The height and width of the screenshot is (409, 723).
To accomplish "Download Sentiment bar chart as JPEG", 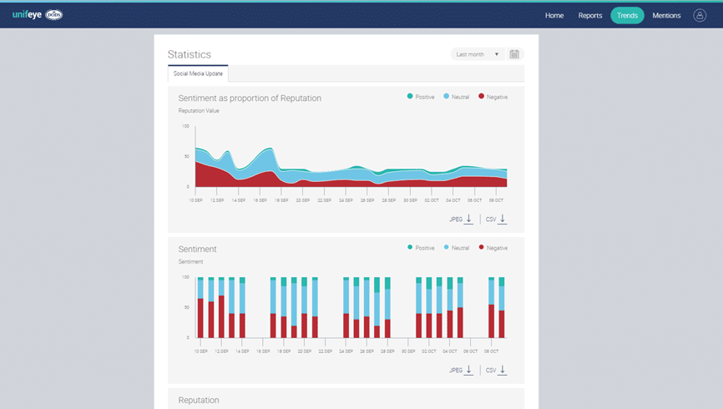I will click(x=462, y=370).
